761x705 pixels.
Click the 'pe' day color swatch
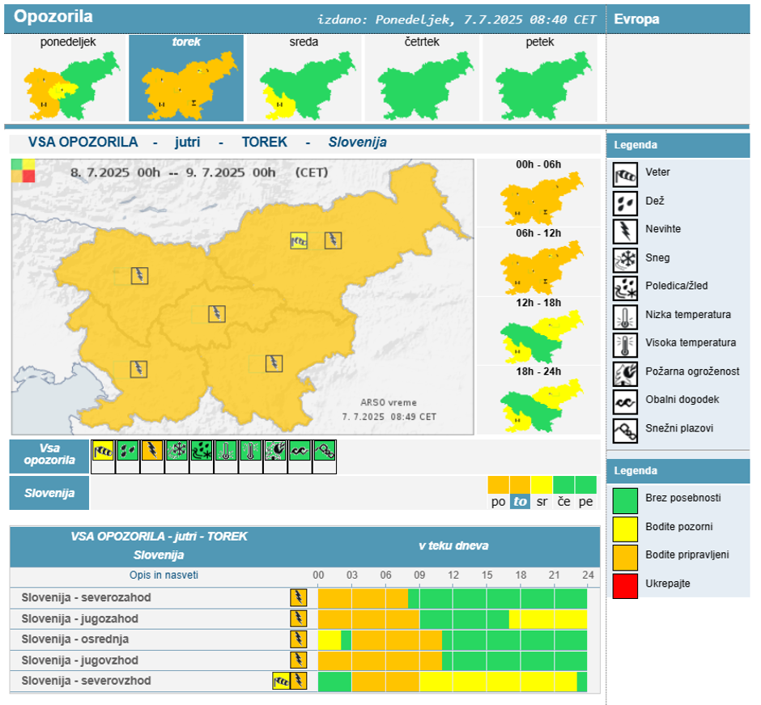585,485
